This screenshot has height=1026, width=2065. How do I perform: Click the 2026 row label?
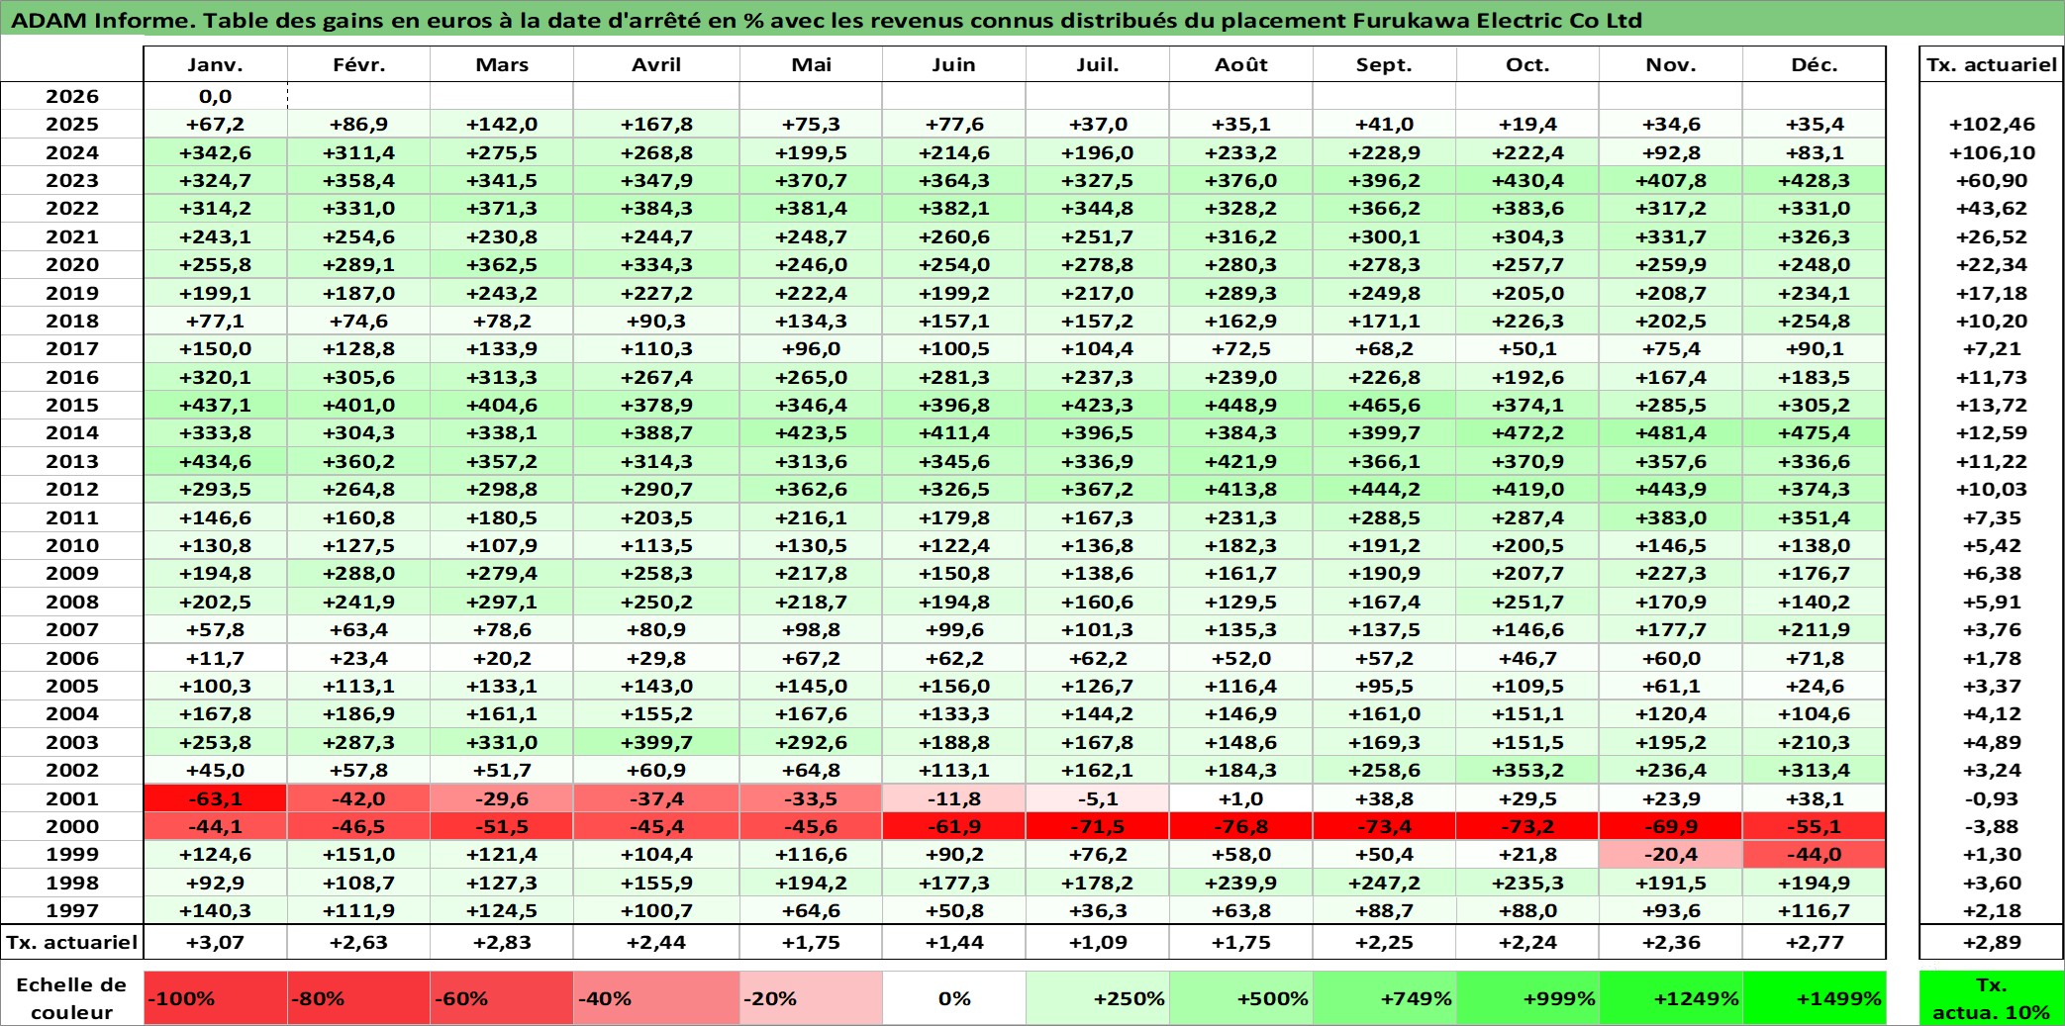[72, 96]
